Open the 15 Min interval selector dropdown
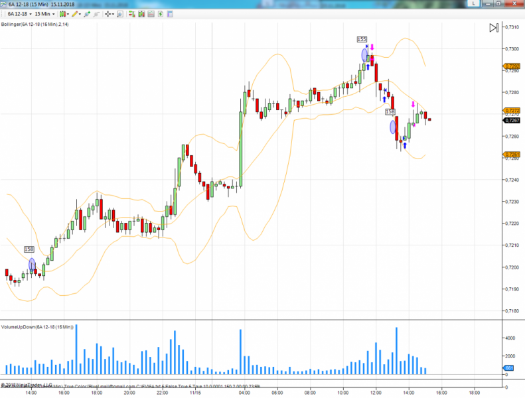525x398 pixels. (44, 14)
